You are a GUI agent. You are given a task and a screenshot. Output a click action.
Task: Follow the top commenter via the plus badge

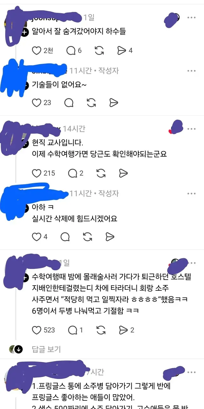25,32
